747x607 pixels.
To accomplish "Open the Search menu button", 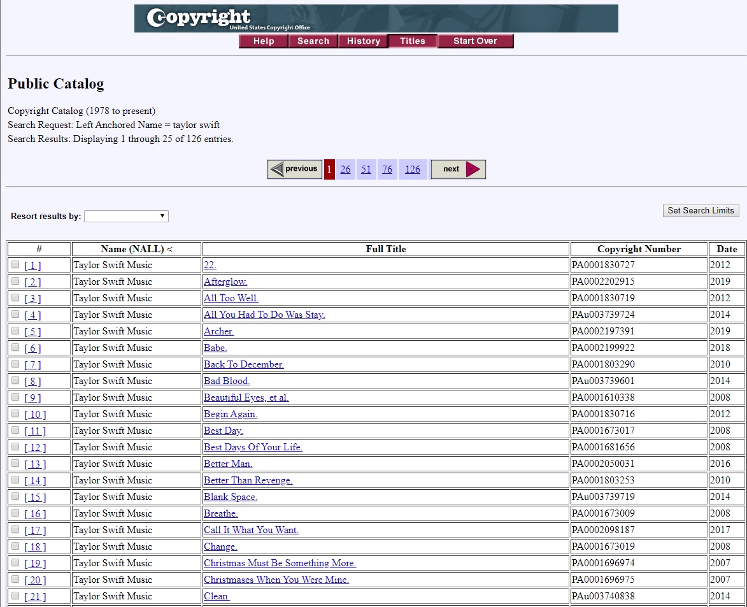I will [x=313, y=41].
